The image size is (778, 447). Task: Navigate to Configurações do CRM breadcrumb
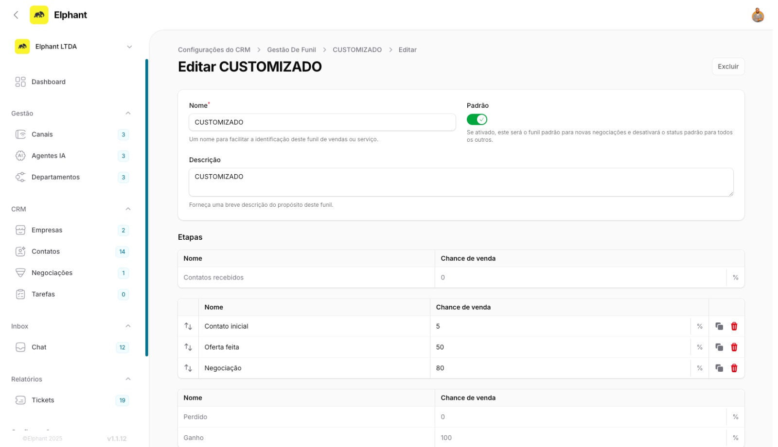click(214, 49)
